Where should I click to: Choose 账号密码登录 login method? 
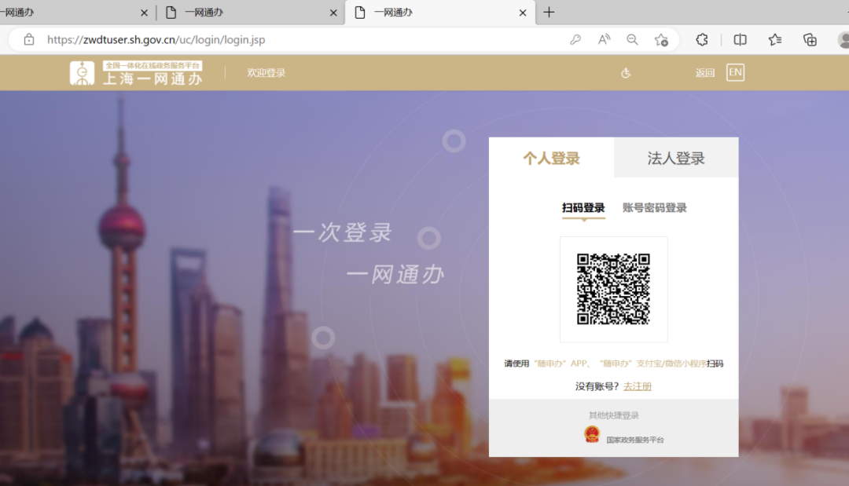[654, 208]
